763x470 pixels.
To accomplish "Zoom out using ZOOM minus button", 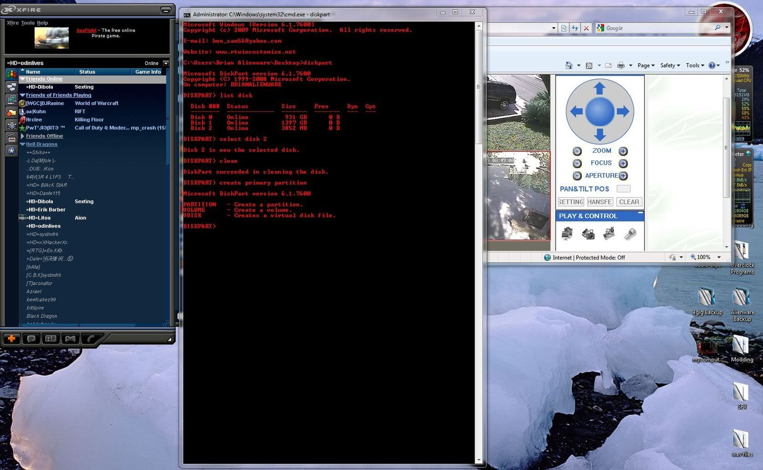I will [577, 151].
